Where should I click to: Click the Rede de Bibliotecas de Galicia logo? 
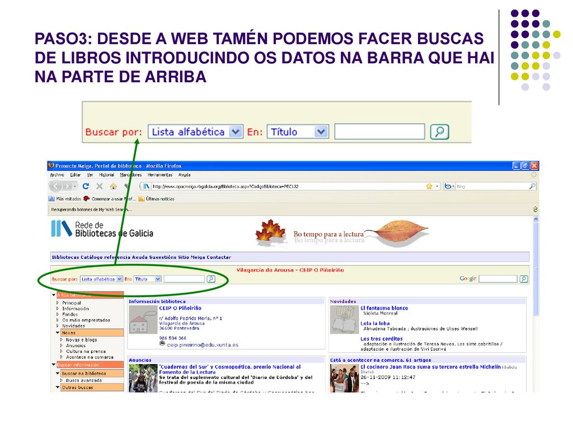coord(102,229)
